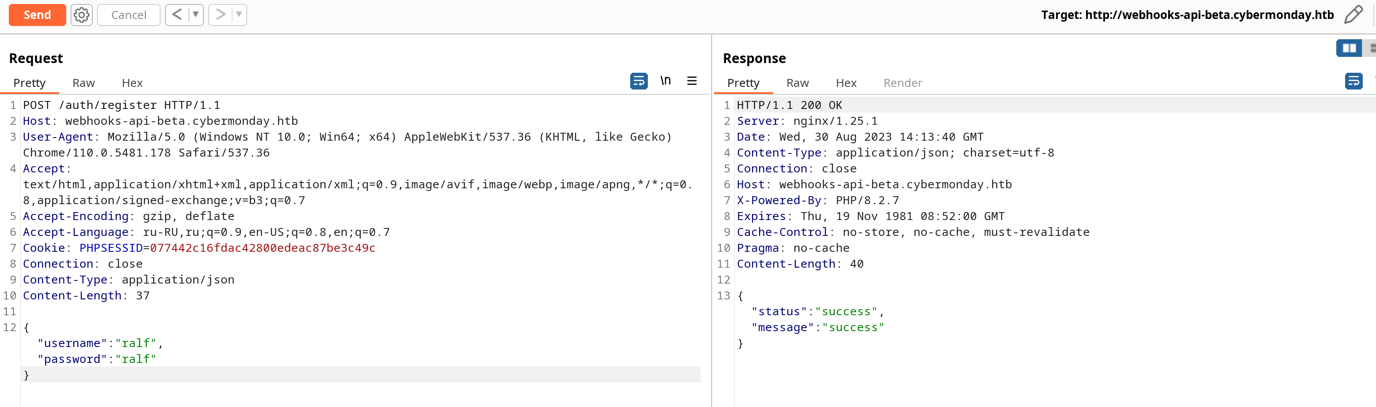Click the "status":"success" response line
This screenshot has height=407, width=1376.
(818, 311)
